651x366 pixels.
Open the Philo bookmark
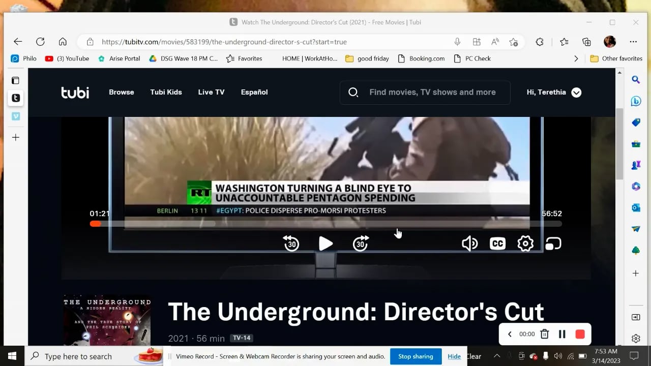tap(24, 58)
